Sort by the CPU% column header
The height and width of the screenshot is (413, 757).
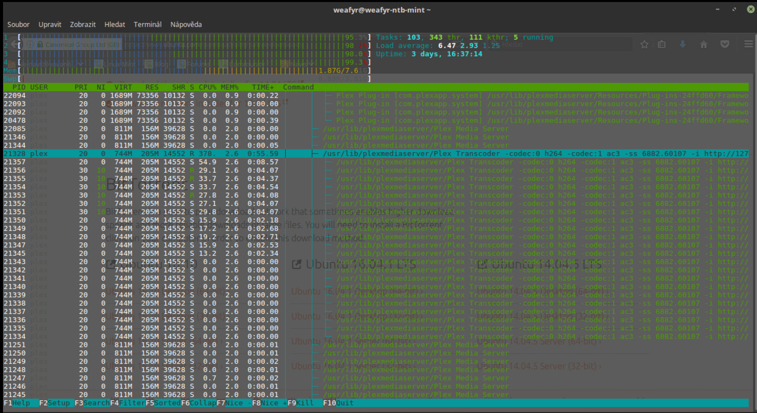point(207,87)
